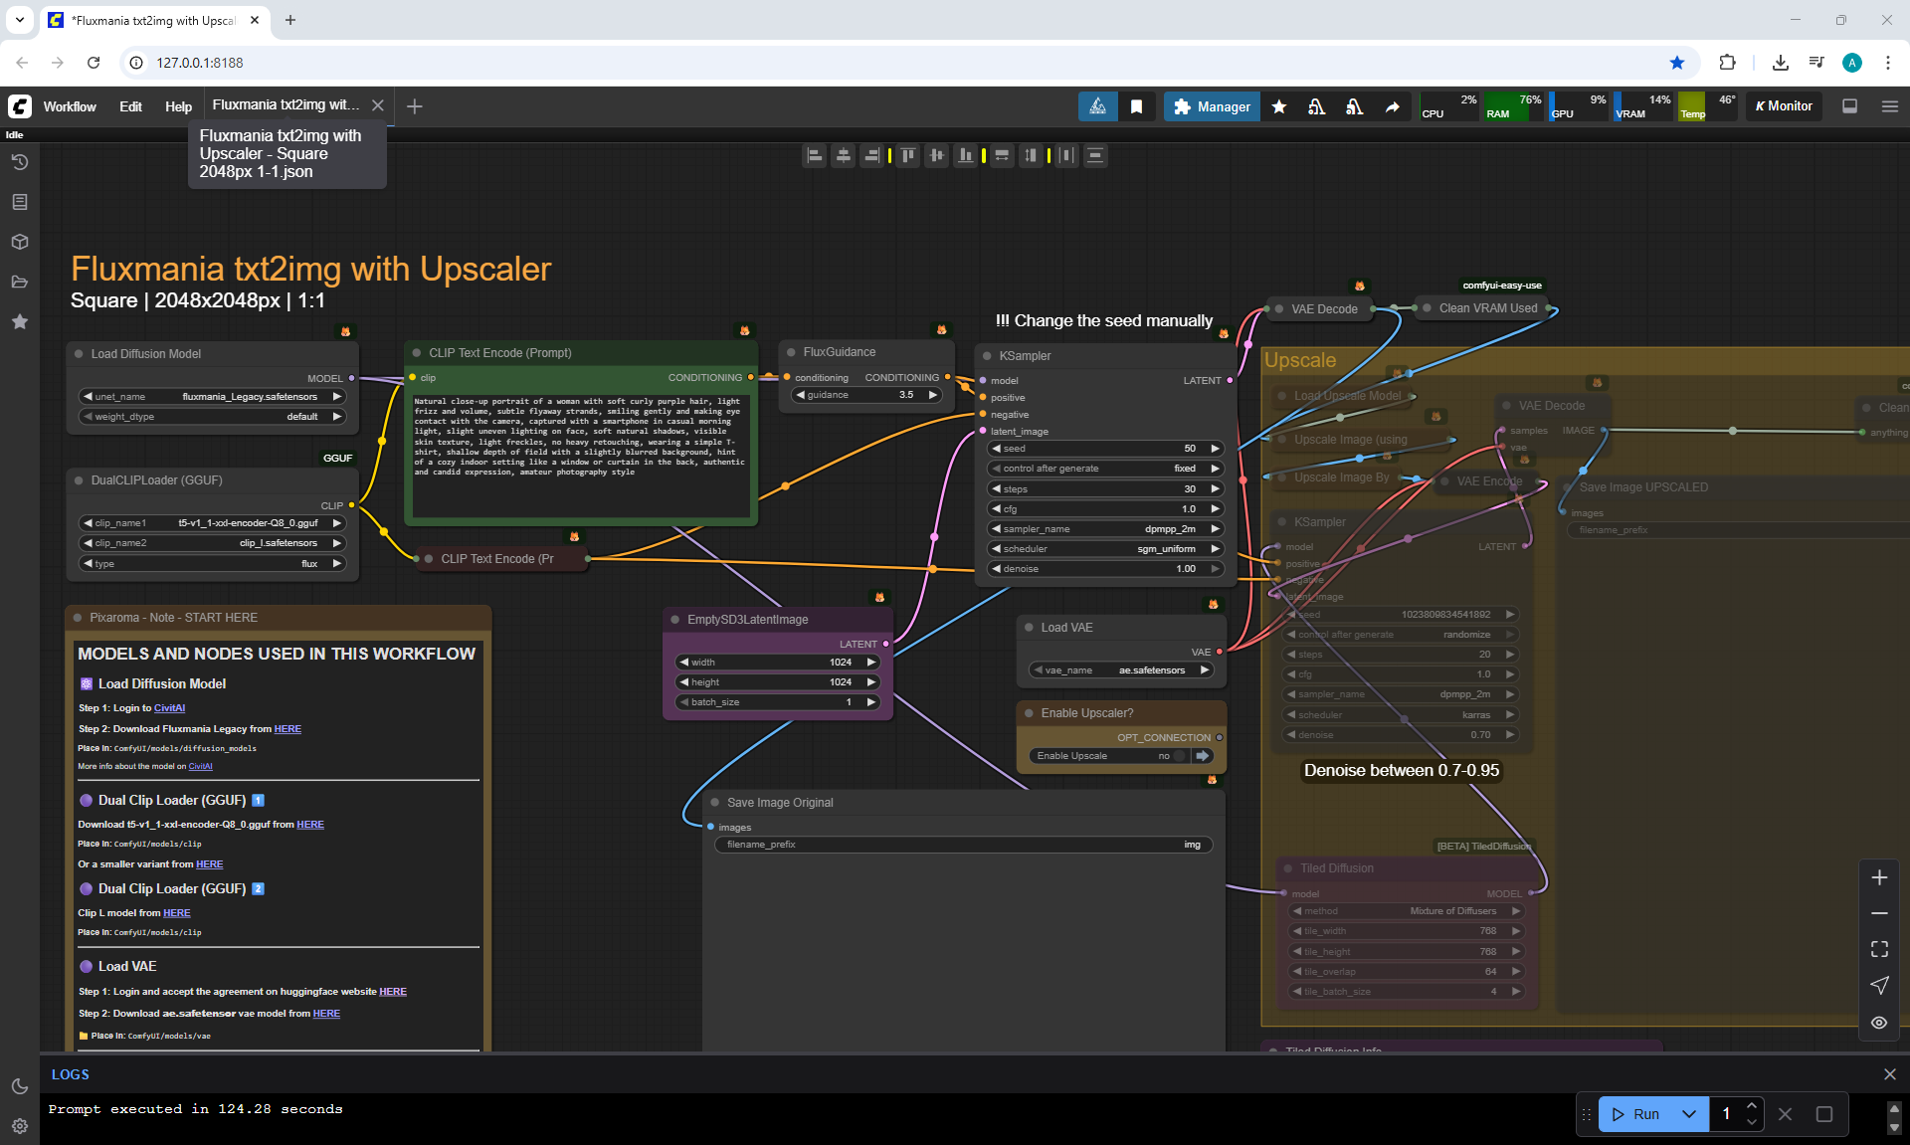Click the bookmark icon beside Manager
This screenshot has width=1910, height=1145.
[x=1136, y=106]
